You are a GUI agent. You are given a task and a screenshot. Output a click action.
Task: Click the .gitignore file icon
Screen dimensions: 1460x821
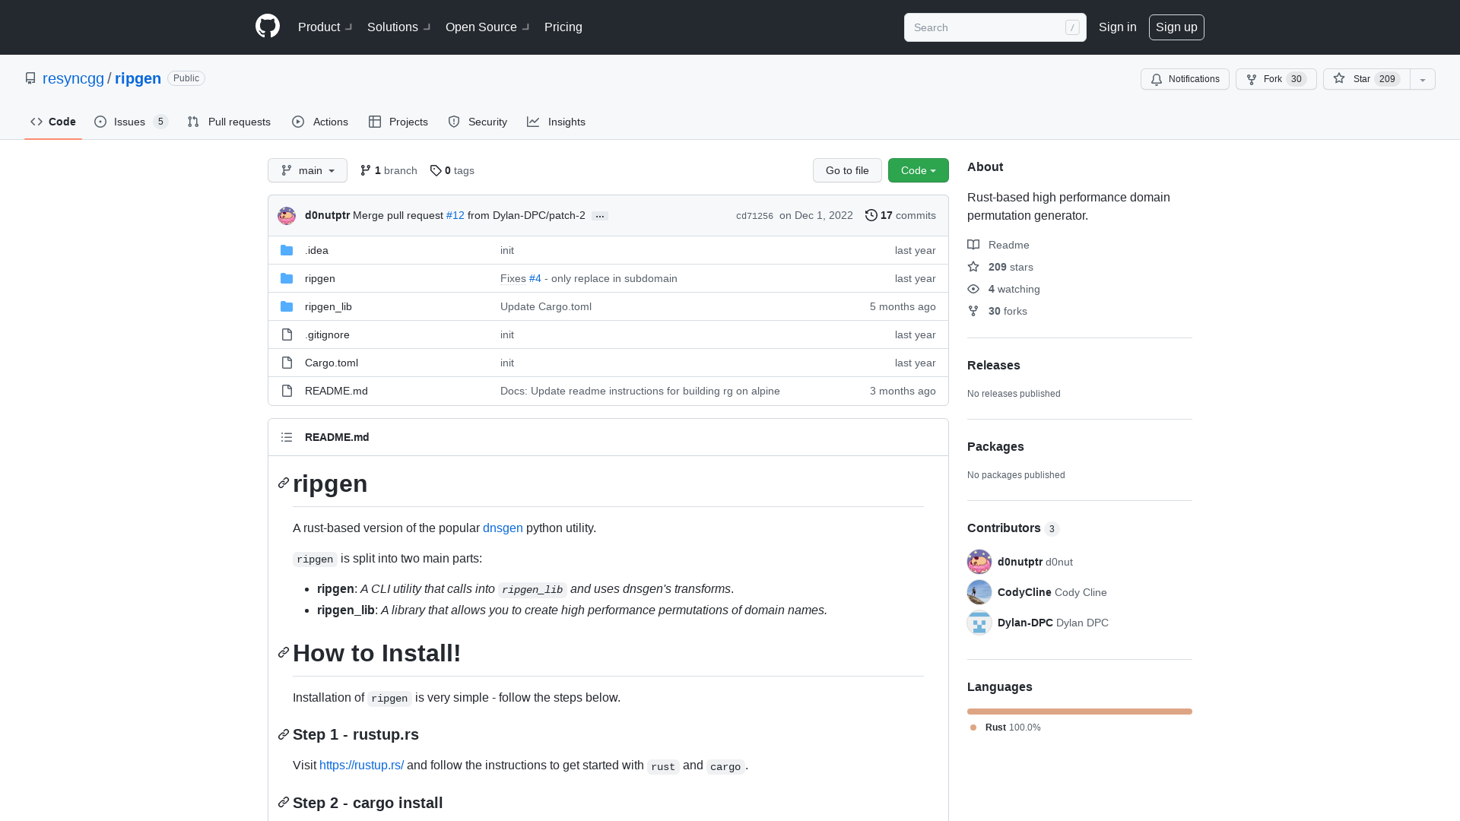pyautogui.click(x=287, y=334)
